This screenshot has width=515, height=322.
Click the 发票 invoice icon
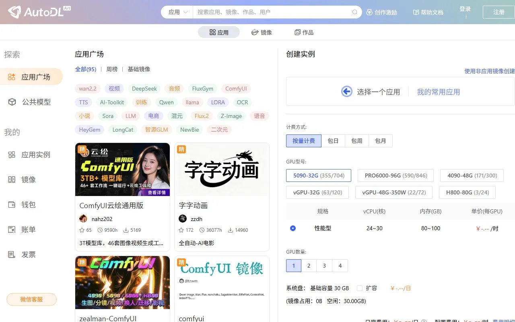[12, 254]
